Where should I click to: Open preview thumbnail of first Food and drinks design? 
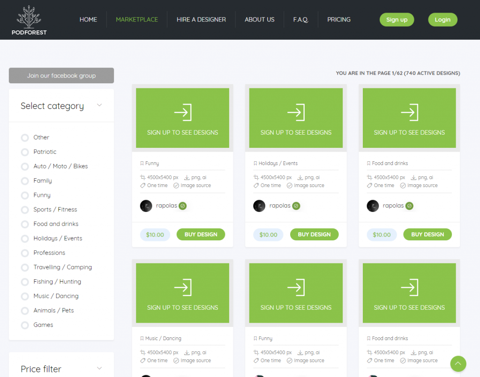click(409, 118)
